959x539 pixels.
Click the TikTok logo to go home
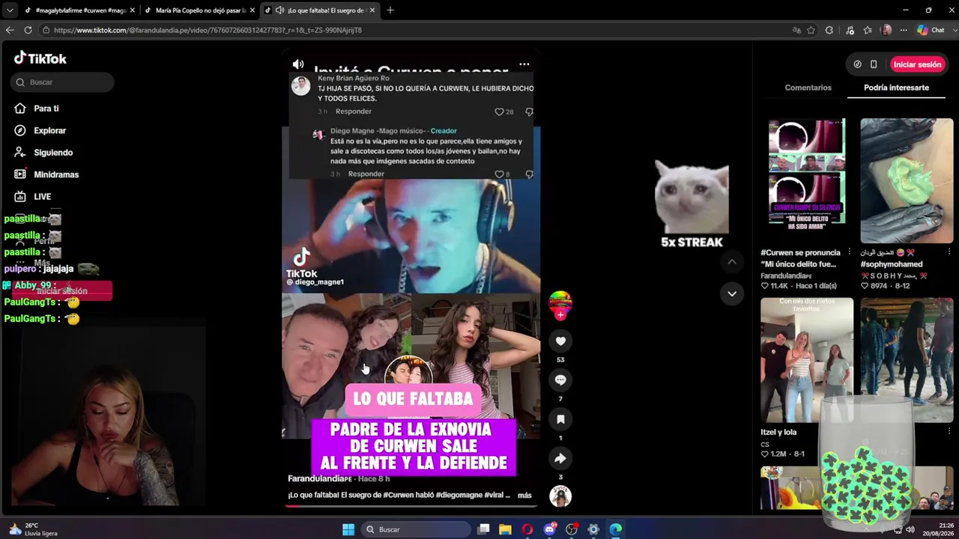(x=40, y=58)
